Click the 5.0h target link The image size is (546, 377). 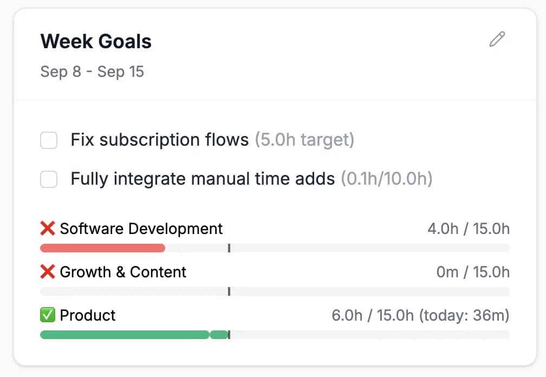pyautogui.click(x=305, y=140)
